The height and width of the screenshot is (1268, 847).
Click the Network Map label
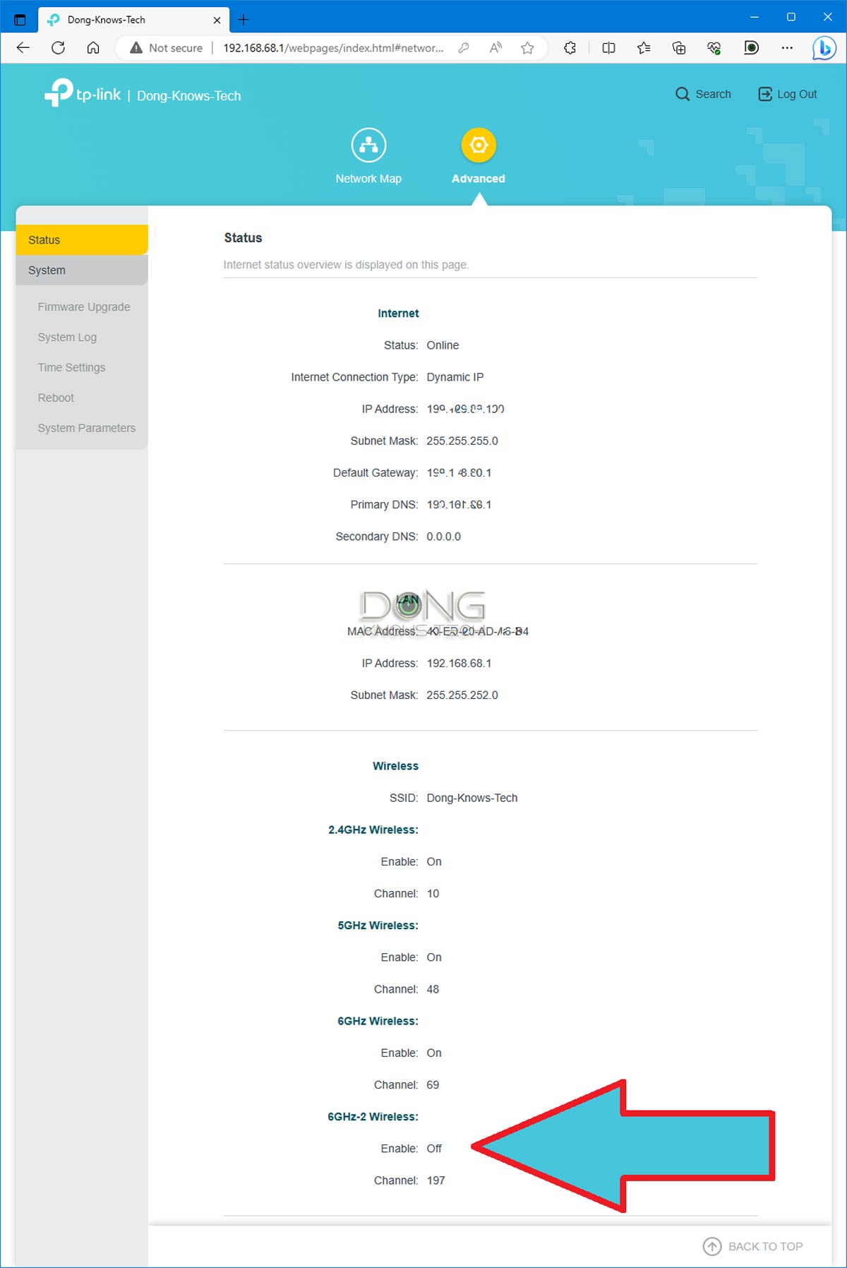pos(368,179)
